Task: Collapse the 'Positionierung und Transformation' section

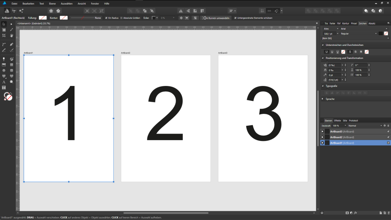Action: pos(323,58)
